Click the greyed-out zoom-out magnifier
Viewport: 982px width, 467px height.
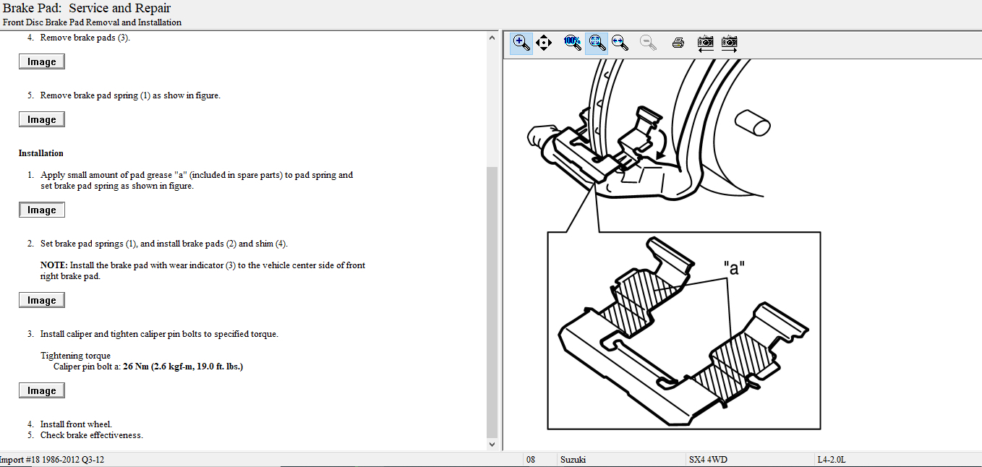point(649,43)
